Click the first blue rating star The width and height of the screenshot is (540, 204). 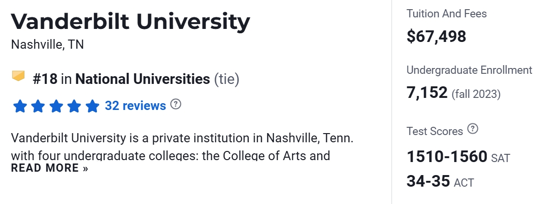pos(20,106)
